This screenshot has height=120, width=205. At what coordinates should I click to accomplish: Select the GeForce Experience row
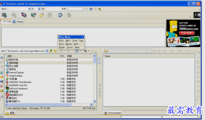pos(49,88)
